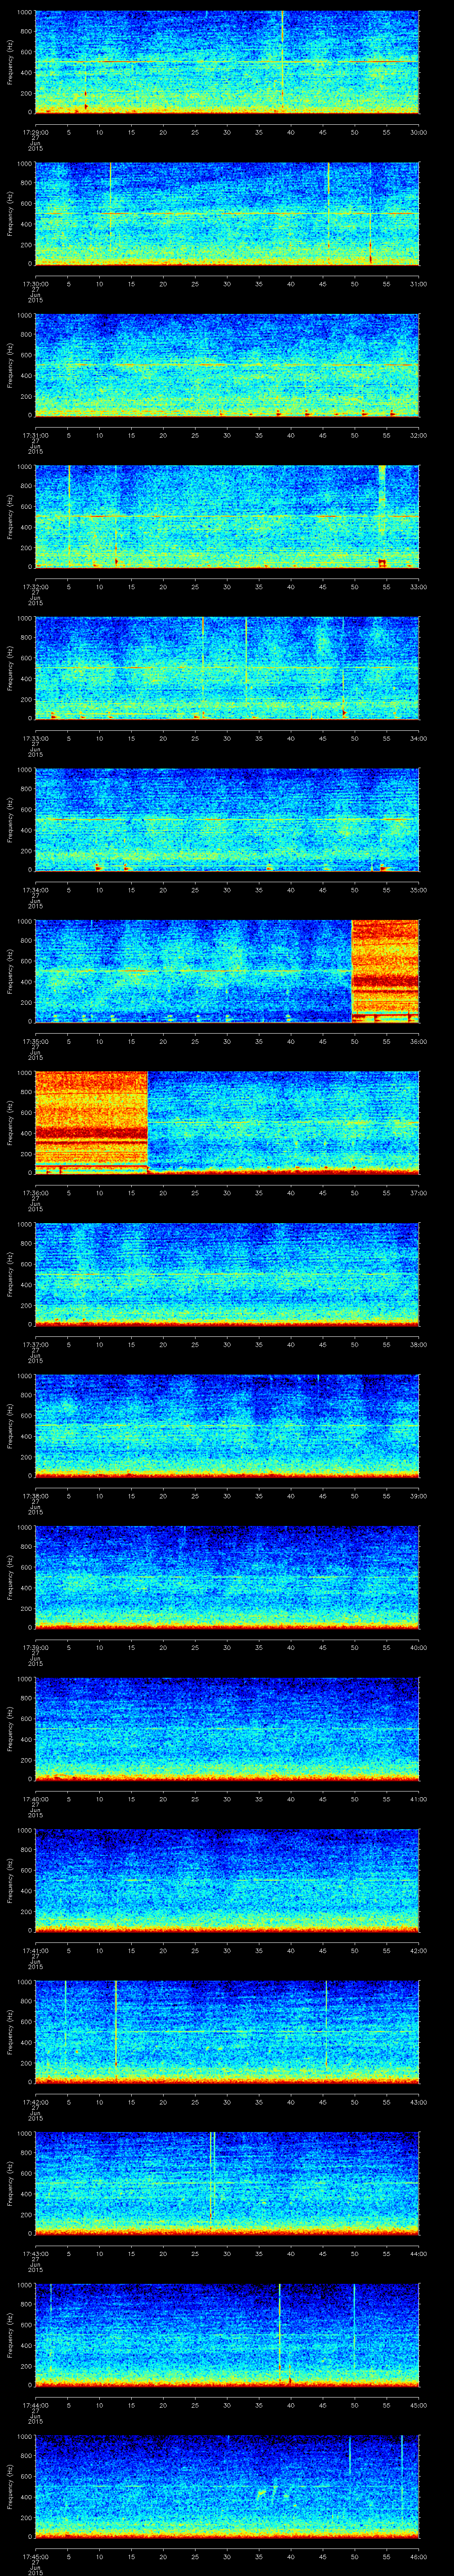
Task: Open the spectrogram panel starting at 17:34:00
Action: click(227, 819)
